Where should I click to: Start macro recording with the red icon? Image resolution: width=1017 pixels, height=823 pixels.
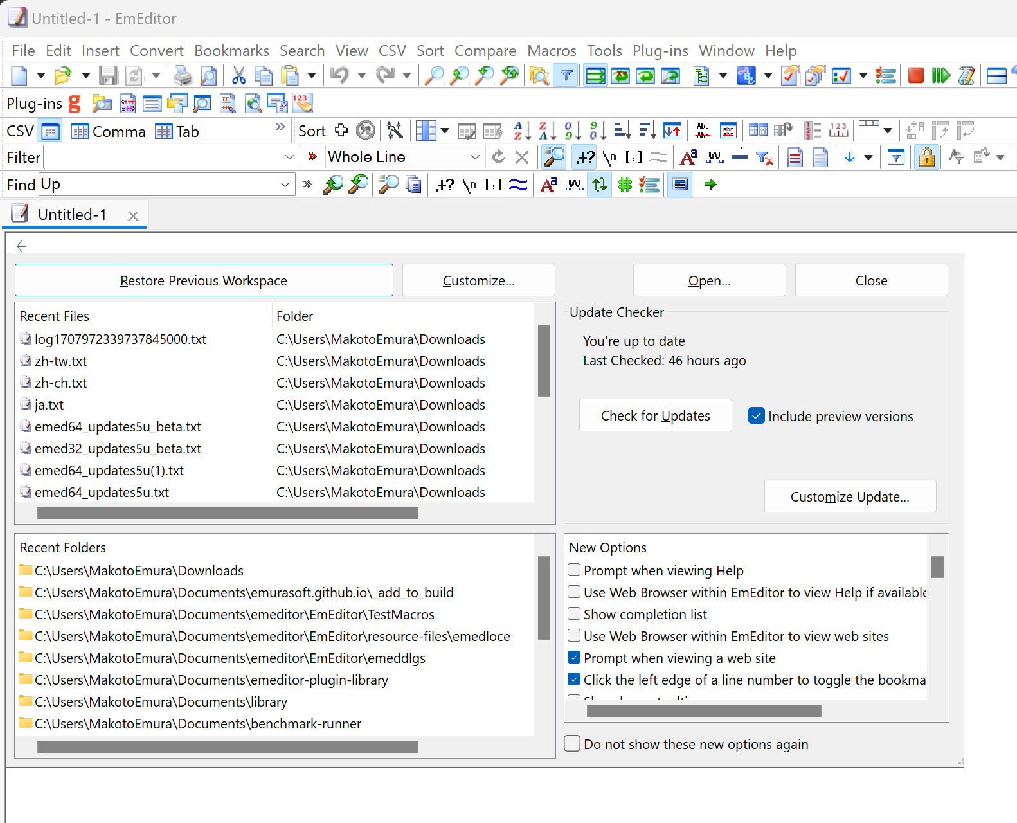(916, 76)
